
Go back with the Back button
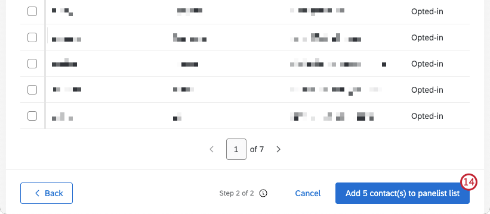pyautogui.click(x=47, y=193)
